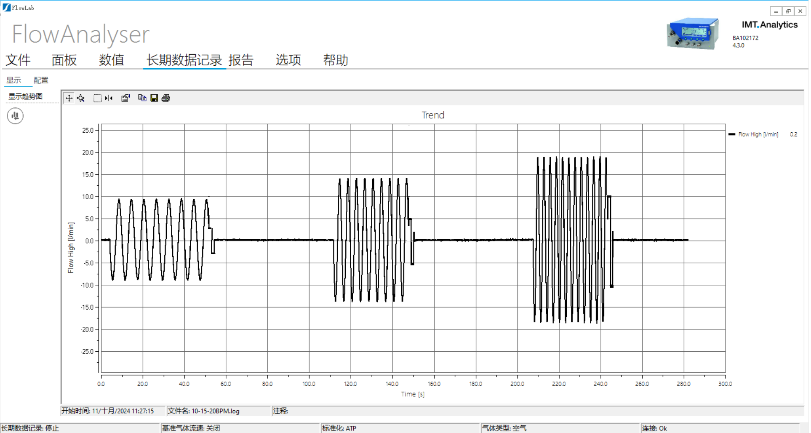Screen dimensions: 811x433
Task: Open the 文件 menu
Action: click(18, 60)
